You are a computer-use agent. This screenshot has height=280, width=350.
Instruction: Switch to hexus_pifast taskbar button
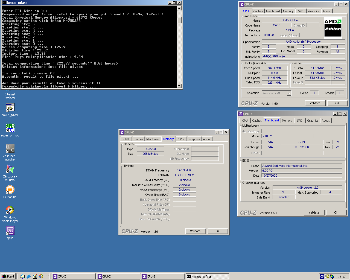[x=208, y=276]
